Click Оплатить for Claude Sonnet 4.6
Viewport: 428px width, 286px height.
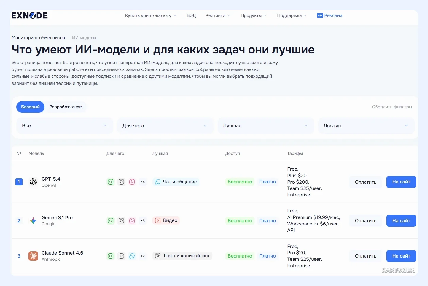pos(365,256)
